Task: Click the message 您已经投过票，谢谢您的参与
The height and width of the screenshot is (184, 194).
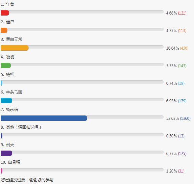Action: coord(27,180)
